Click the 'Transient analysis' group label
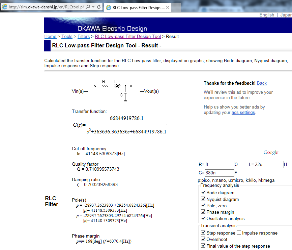292x250 pixels. click(x=218, y=226)
